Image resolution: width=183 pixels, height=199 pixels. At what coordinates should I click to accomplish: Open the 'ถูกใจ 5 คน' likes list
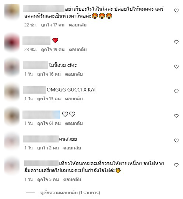48,180
